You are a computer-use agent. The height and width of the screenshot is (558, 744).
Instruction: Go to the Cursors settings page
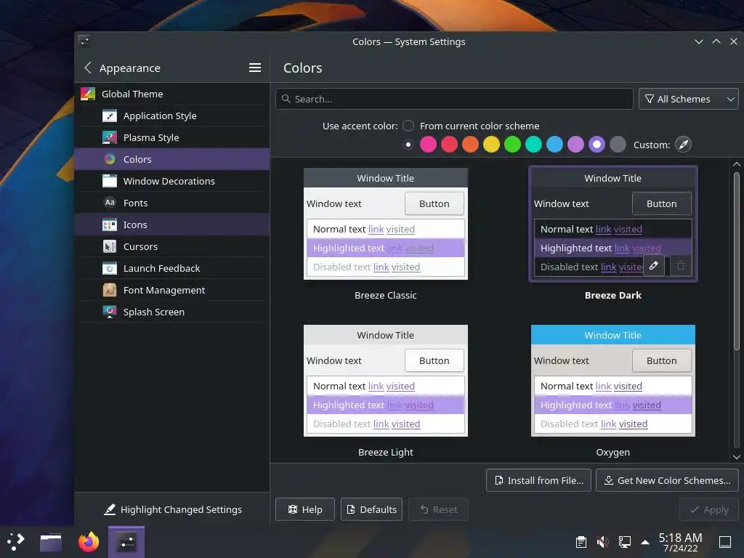tap(171, 247)
